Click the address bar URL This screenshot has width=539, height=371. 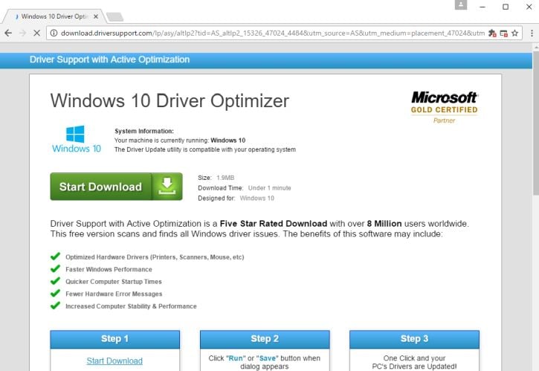(273, 33)
